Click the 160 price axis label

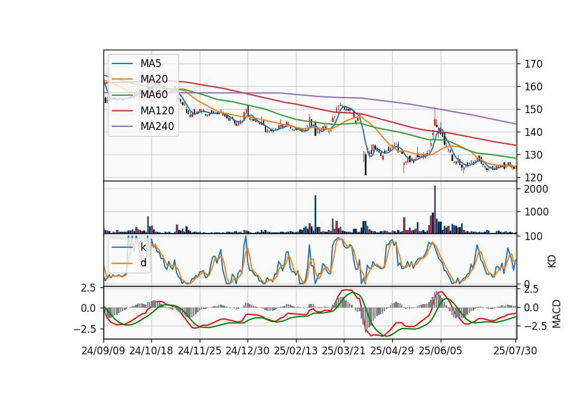click(x=533, y=87)
